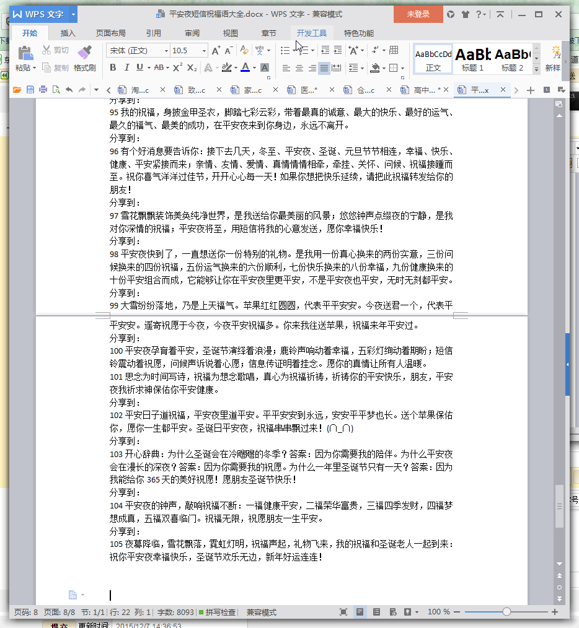Switch to full screen view in status bar

[343, 612]
